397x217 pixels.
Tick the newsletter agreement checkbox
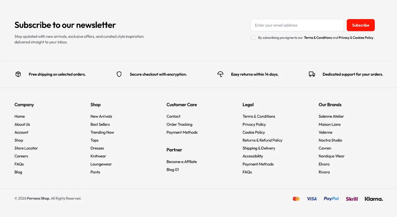click(253, 38)
